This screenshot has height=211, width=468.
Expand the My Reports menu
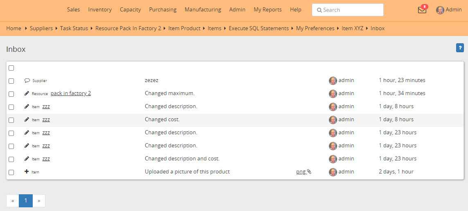(268, 10)
